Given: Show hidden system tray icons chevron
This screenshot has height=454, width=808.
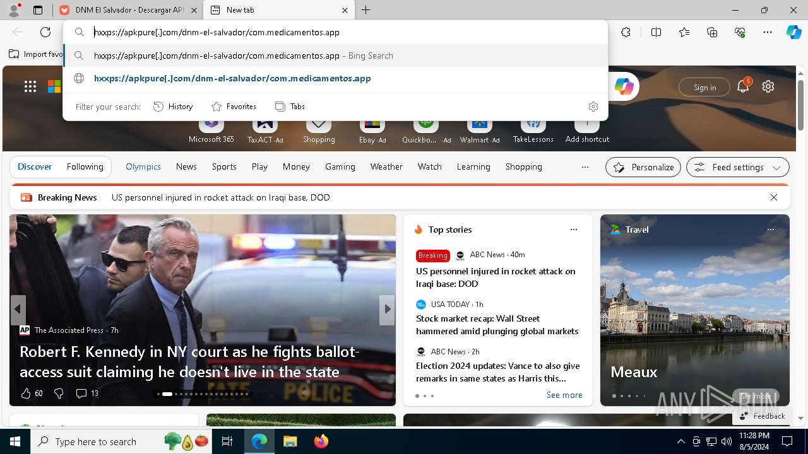Looking at the screenshot, I should [x=680, y=441].
